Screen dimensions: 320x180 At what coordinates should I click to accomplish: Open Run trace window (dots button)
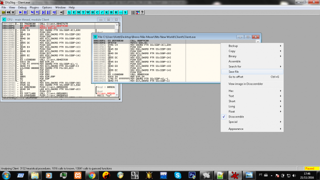(121, 12)
